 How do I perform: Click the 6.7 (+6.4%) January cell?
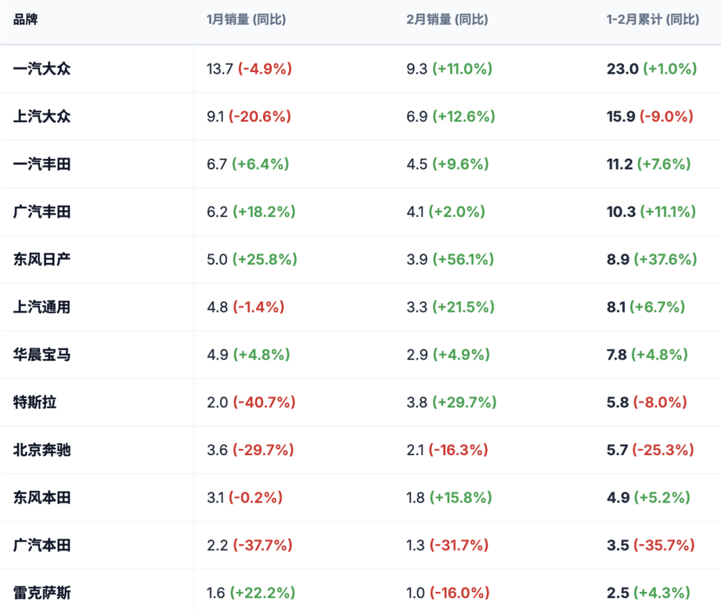click(248, 164)
